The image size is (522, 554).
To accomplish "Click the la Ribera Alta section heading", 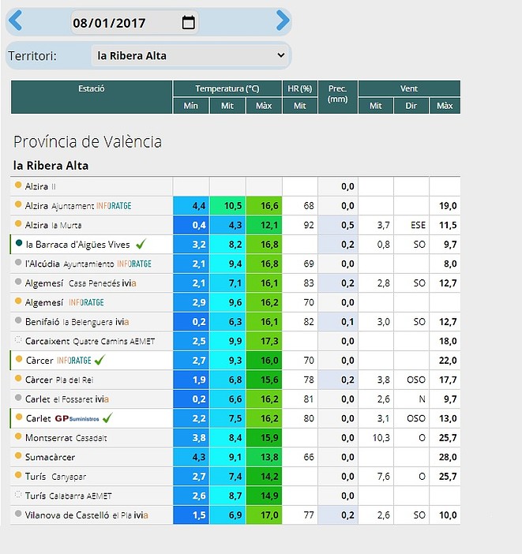I will [x=51, y=166].
